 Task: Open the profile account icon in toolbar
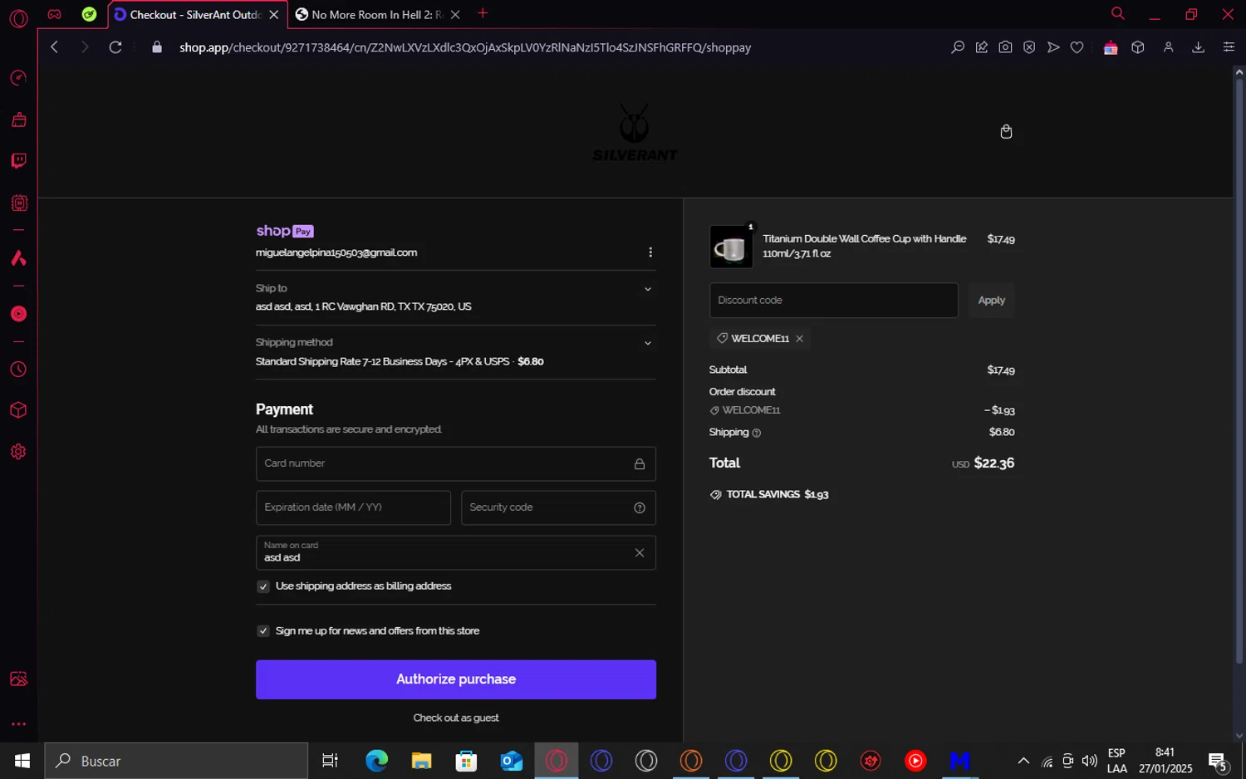(1168, 47)
